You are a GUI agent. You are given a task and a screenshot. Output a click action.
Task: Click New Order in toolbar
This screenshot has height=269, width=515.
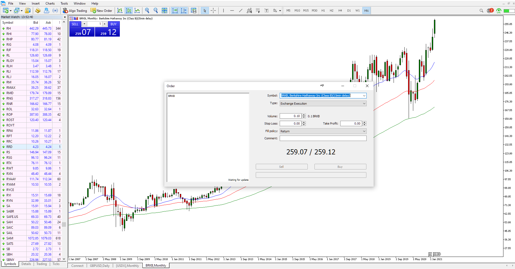pyautogui.click(x=101, y=10)
